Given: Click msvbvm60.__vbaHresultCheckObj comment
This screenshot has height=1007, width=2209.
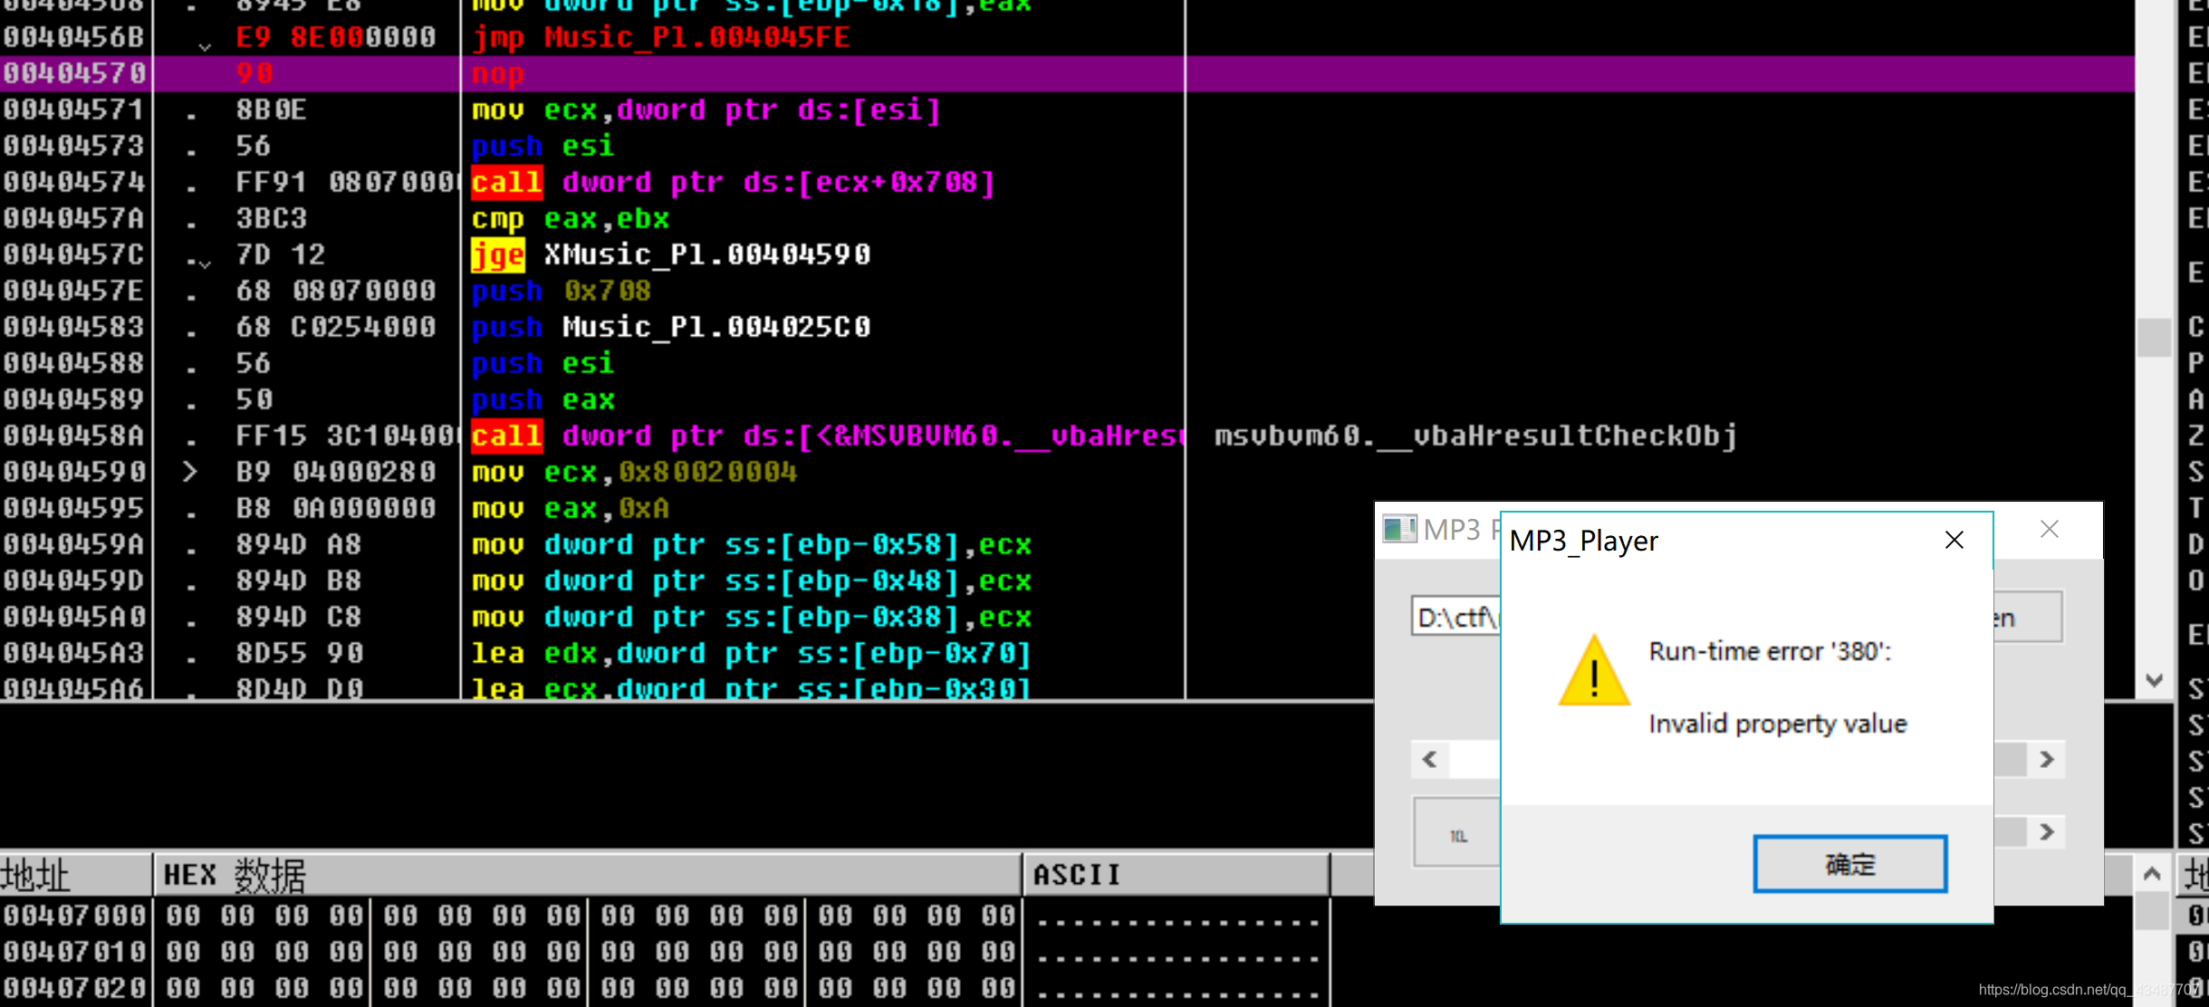Looking at the screenshot, I should 1476,436.
